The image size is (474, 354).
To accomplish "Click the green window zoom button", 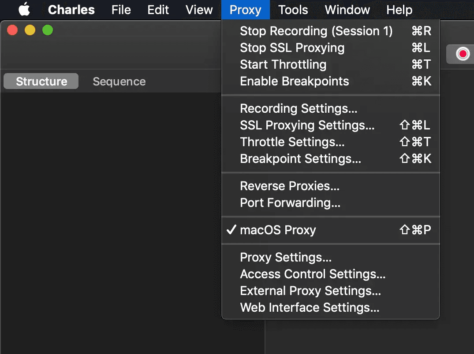I will coord(47,30).
